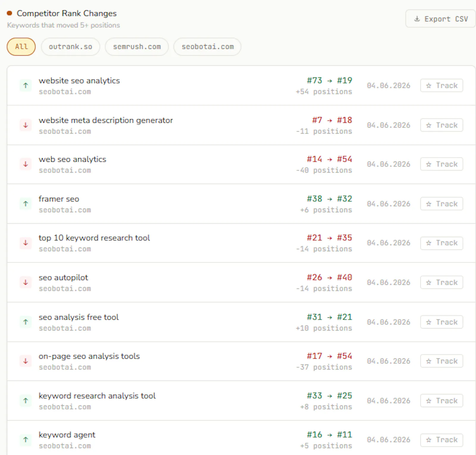Screen dimensions: 476x455
Task: Click the up arrow icon for seo analysis free tool
Action: [x=26, y=322]
